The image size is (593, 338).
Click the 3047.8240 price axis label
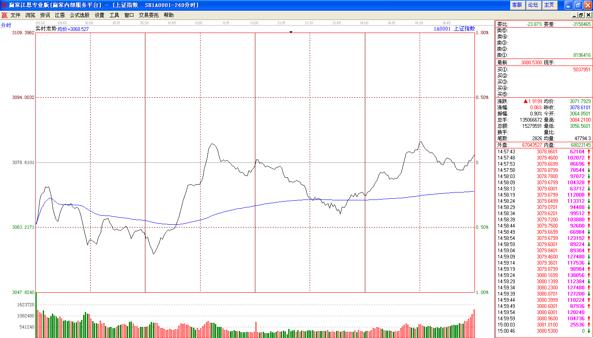point(23,292)
